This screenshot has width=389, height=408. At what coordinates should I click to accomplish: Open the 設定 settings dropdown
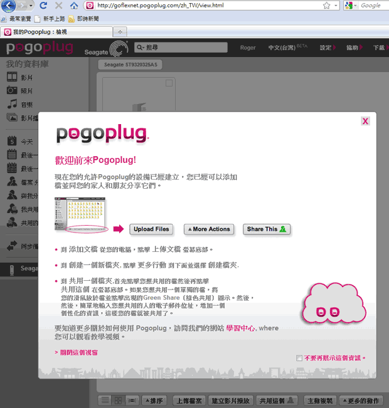point(328,48)
